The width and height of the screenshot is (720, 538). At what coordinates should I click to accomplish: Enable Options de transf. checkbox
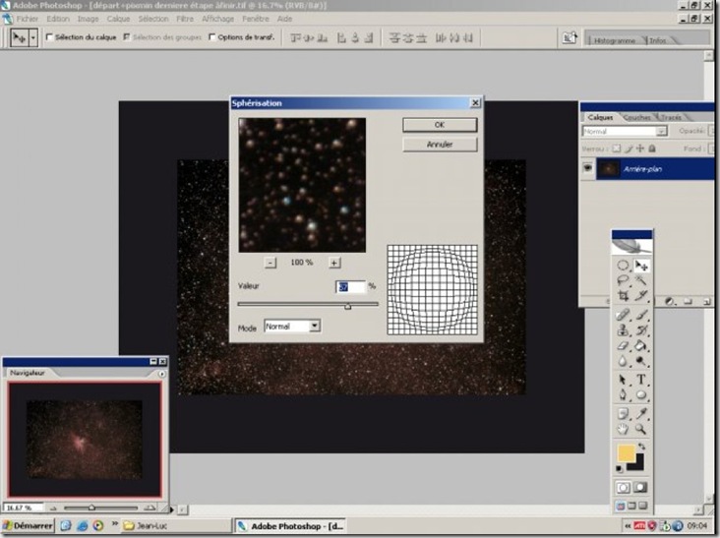point(211,37)
